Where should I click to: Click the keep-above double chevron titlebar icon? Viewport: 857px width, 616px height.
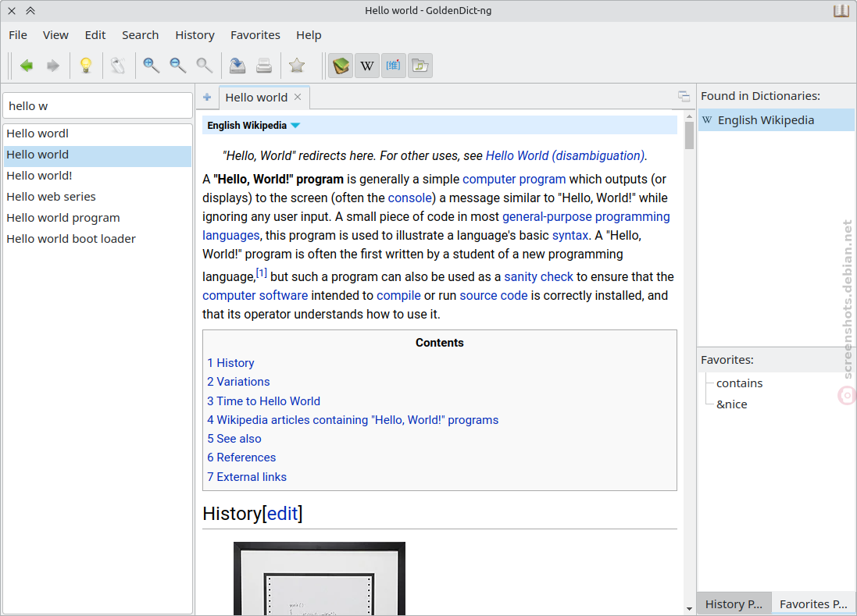30,10
